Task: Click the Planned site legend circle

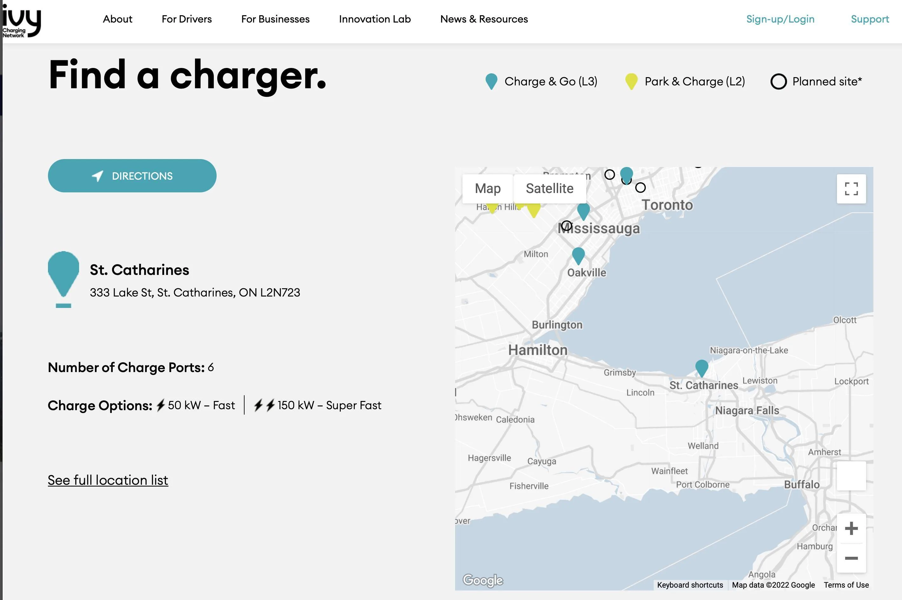Action: pos(778,82)
